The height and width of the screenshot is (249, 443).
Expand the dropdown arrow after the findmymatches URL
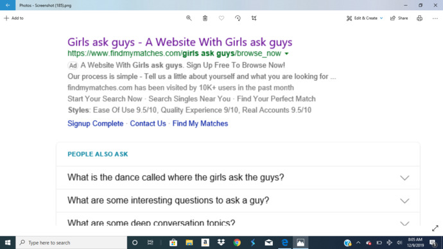click(x=286, y=53)
